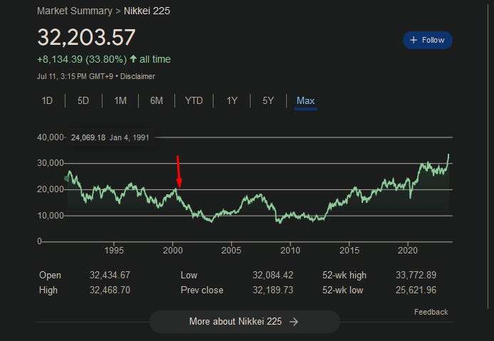Click the green up arrow beside all time

click(x=133, y=59)
